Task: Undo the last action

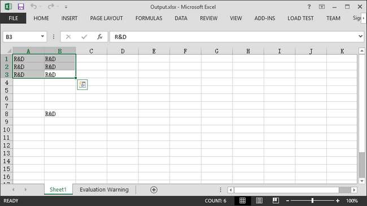Action: click(33, 7)
